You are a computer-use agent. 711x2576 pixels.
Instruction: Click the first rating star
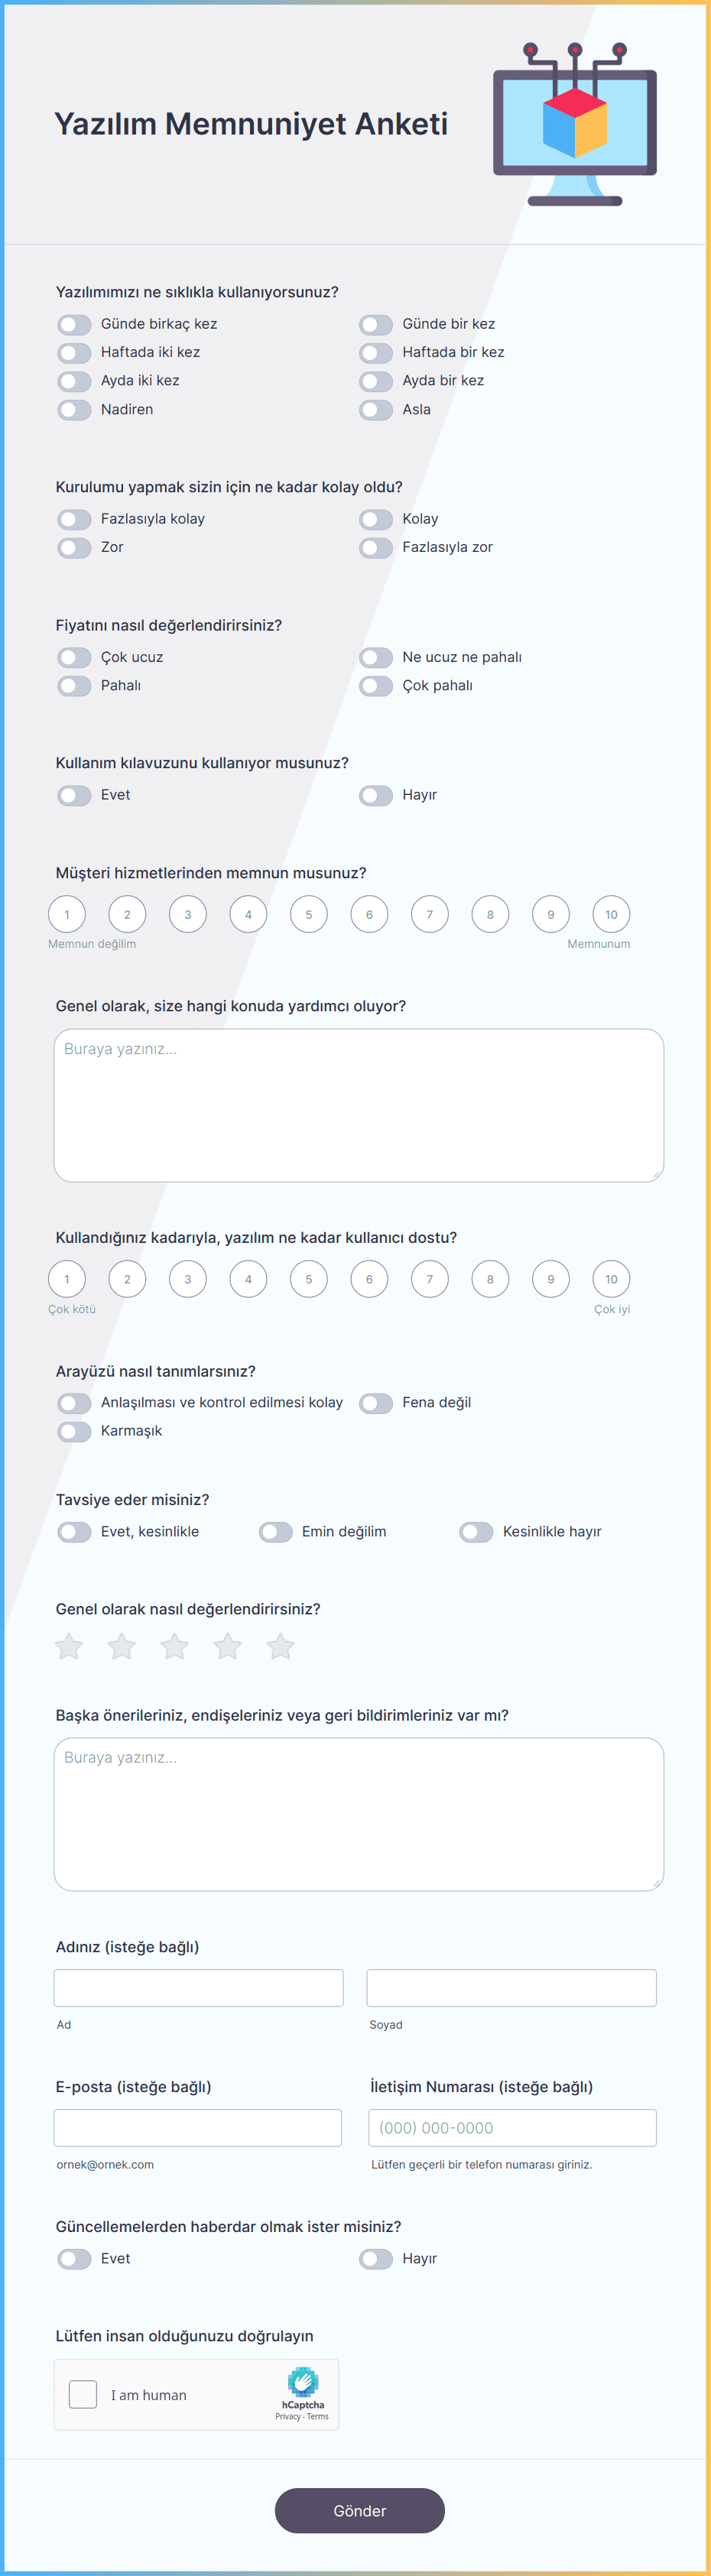pos(69,1646)
